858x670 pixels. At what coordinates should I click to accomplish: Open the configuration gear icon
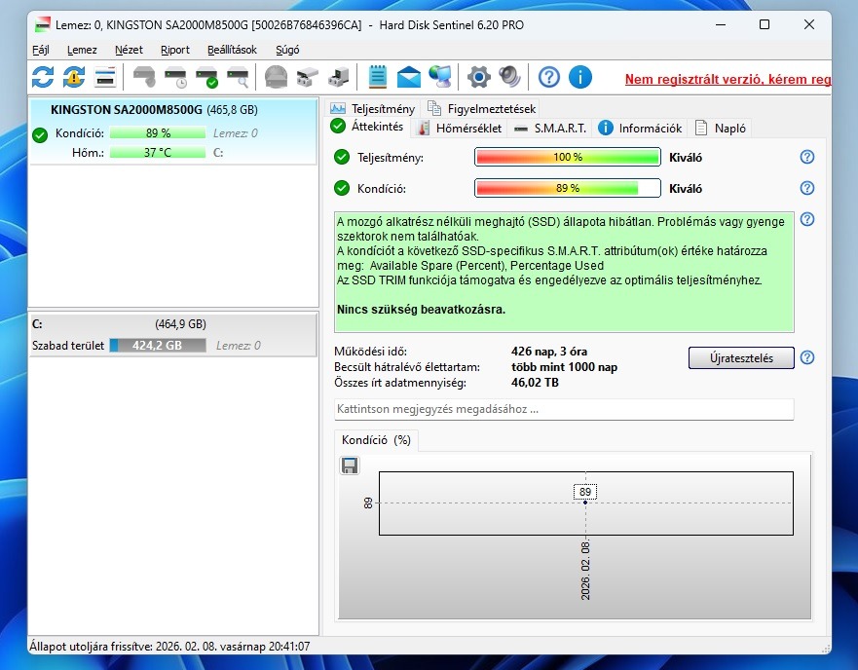click(x=479, y=77)
